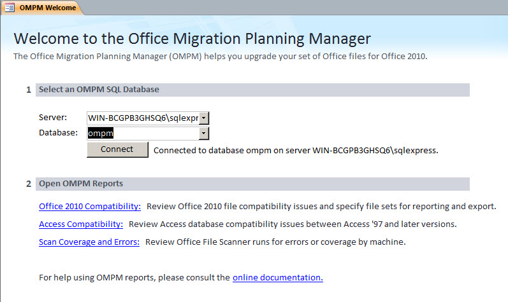Image resolution: width=508 pixels, height=302 pixels.
Task: Click the Welcome to the Office Migration heading
Action: click(192, 39)
